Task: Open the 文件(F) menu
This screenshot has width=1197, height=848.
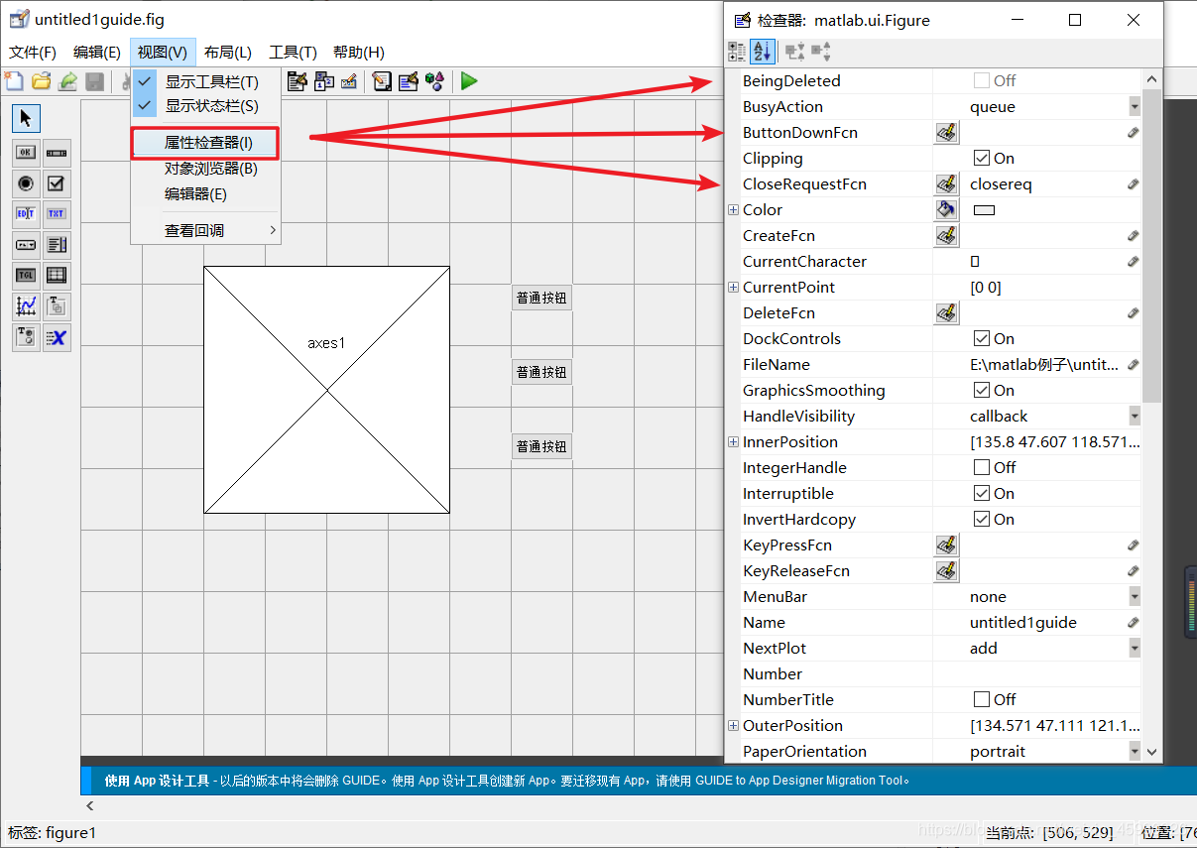Action: pyautogui.click(x=33, y=53)
